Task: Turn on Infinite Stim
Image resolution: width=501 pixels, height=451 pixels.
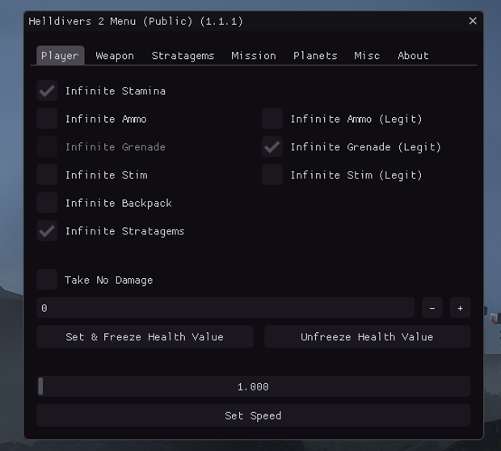Action: coord(47,175)
